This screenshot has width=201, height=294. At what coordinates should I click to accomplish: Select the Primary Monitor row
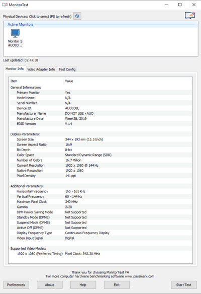coord(100,93)
